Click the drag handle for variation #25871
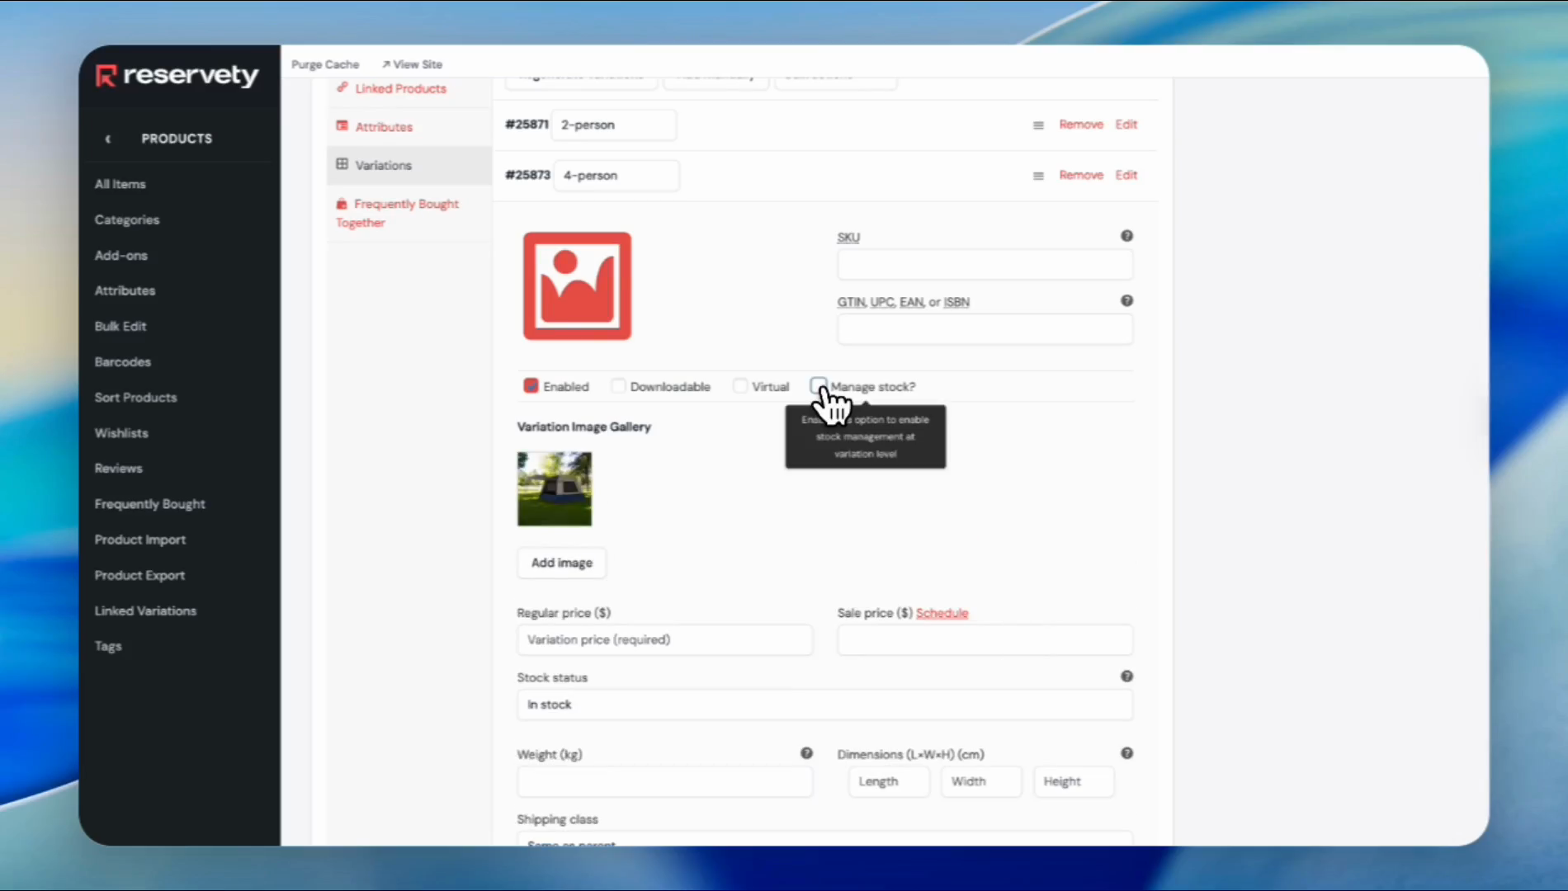 1038,125
